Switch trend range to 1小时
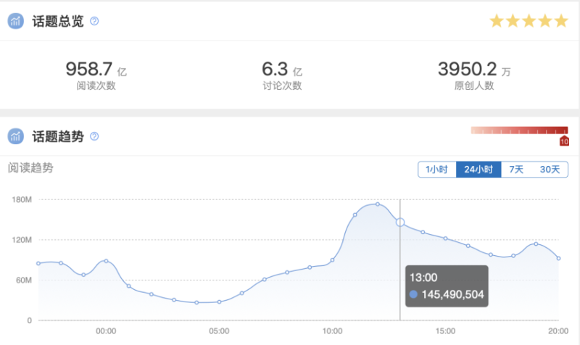 [436, 170]
